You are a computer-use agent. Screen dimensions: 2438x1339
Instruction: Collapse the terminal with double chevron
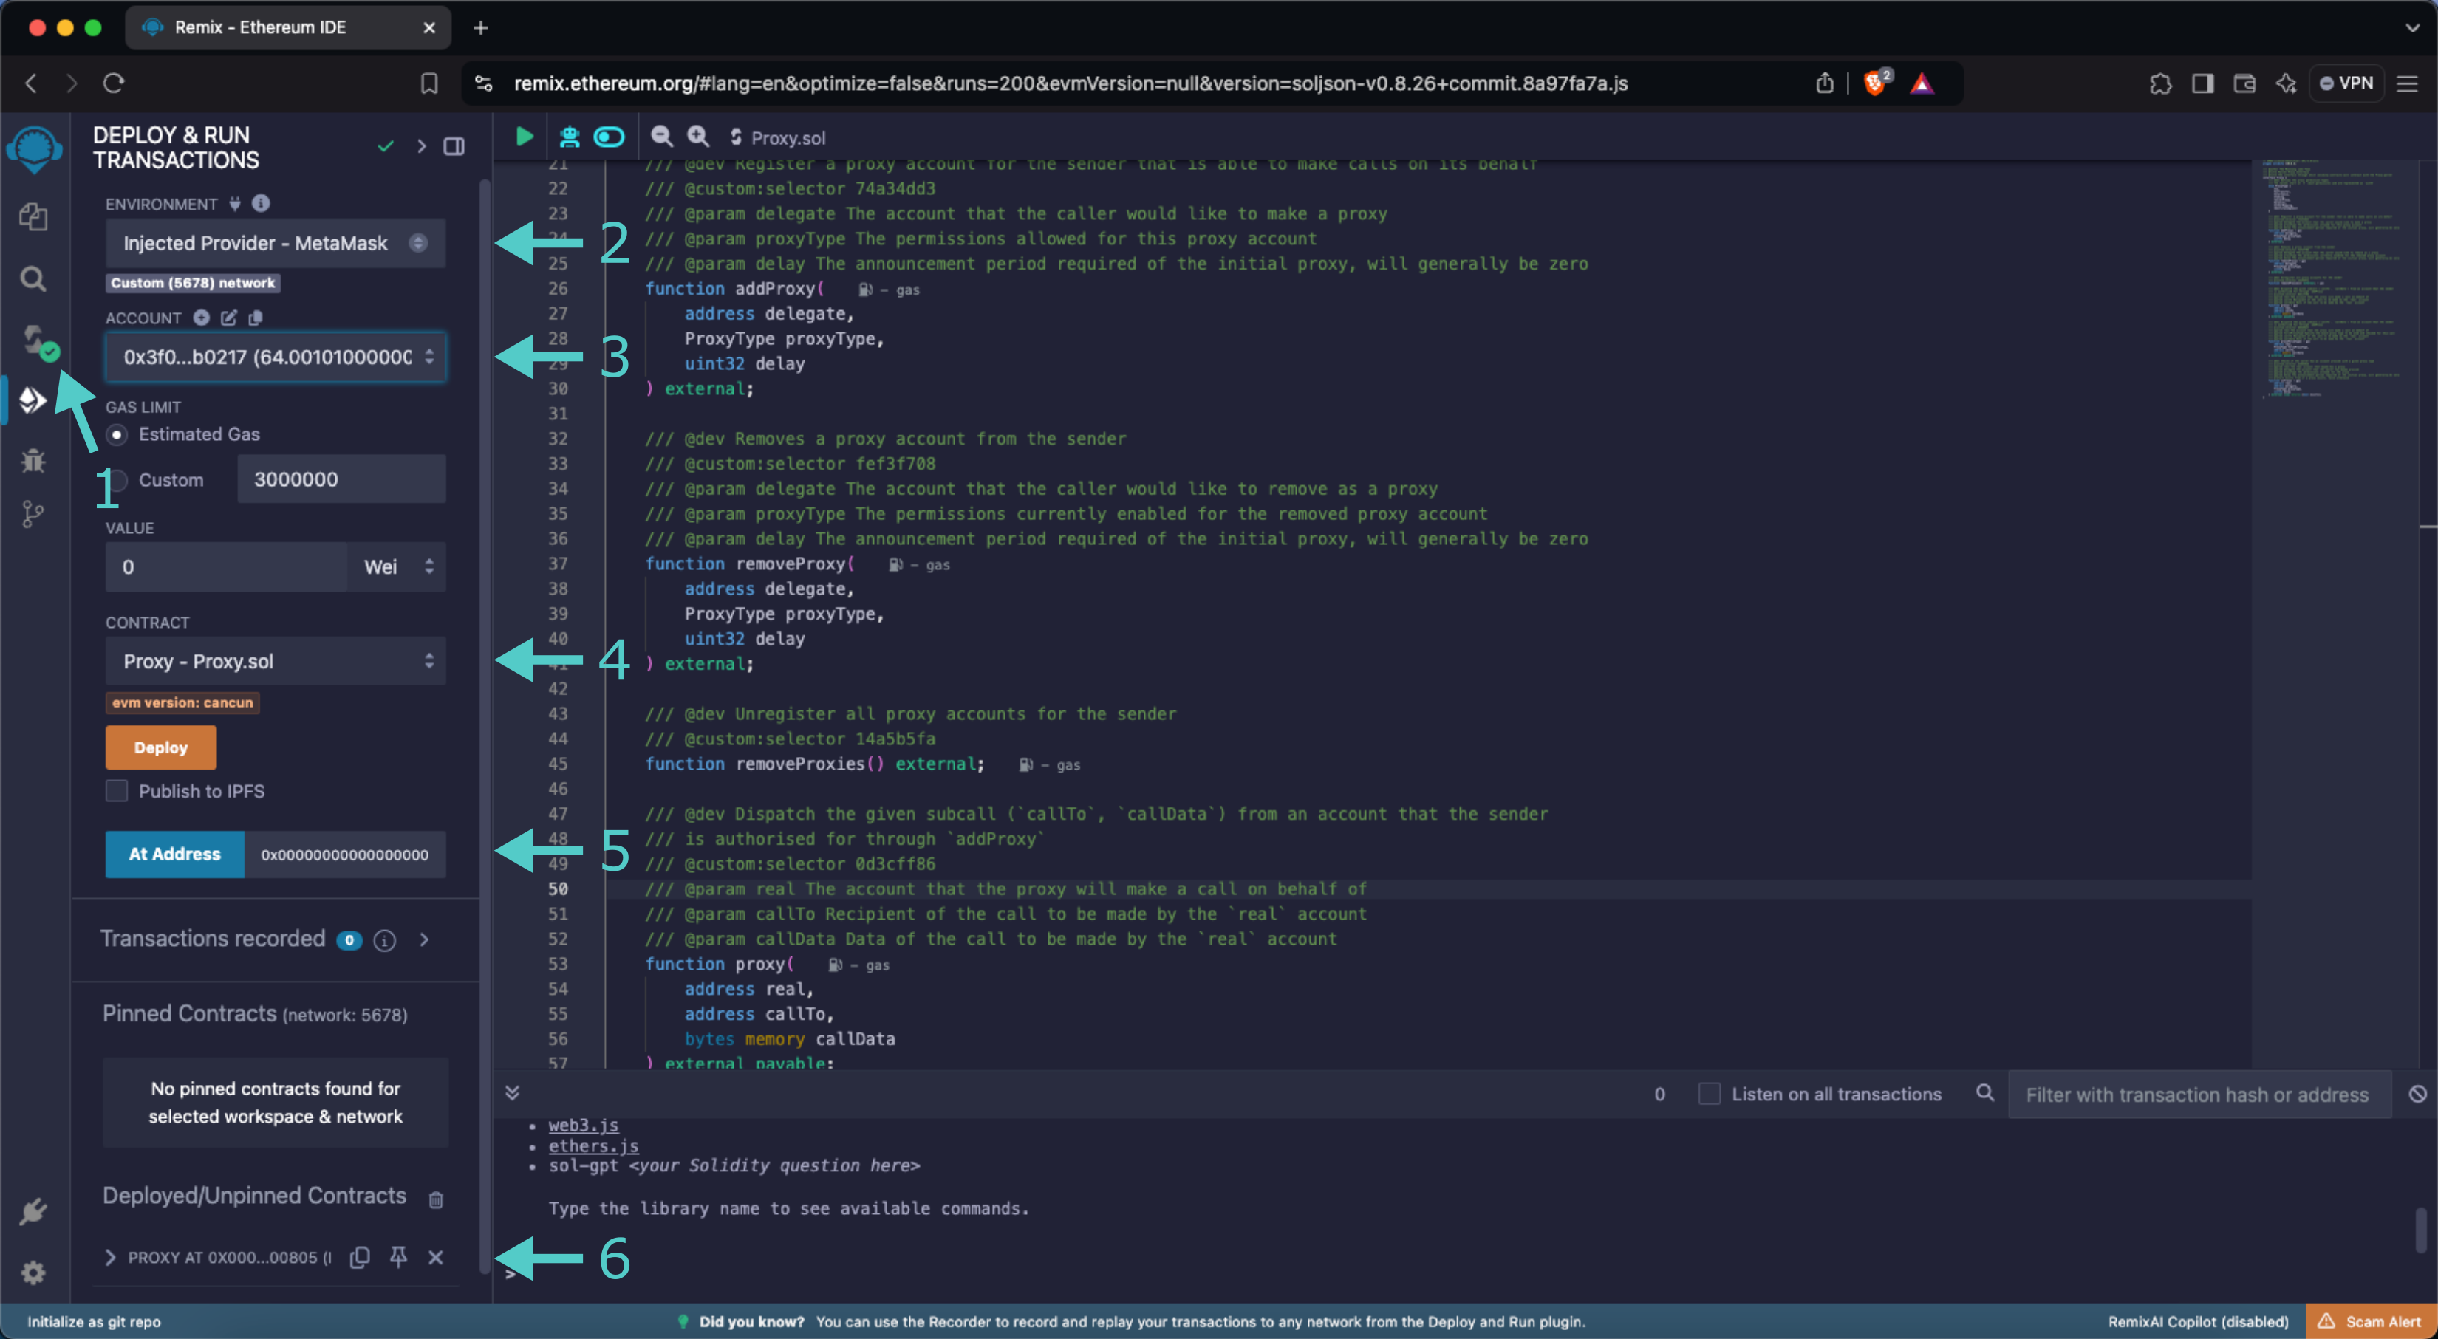click(512, 1093)
